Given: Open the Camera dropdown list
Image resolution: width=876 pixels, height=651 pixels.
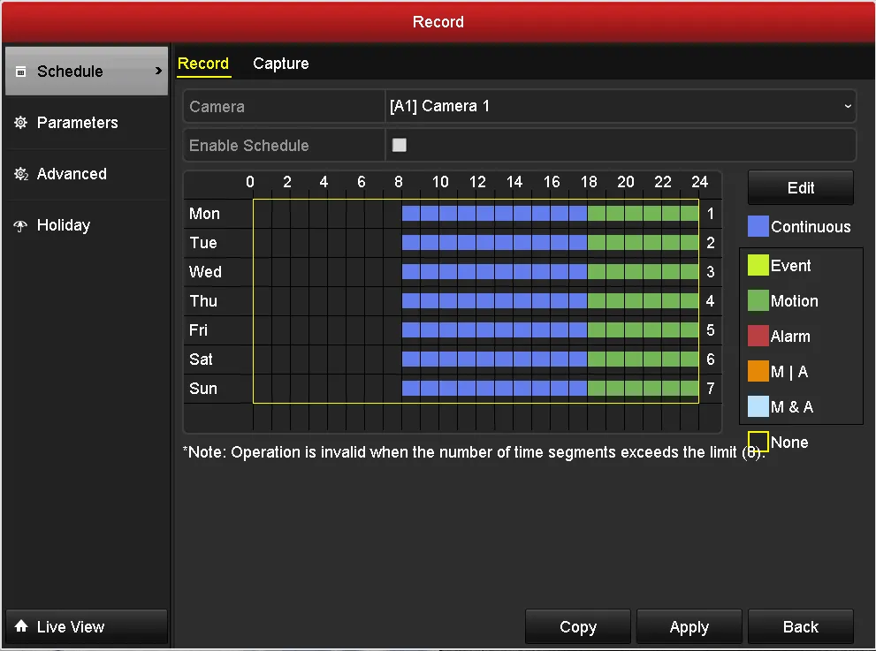Looking at the screenshot, I should (x=620, y=106).
